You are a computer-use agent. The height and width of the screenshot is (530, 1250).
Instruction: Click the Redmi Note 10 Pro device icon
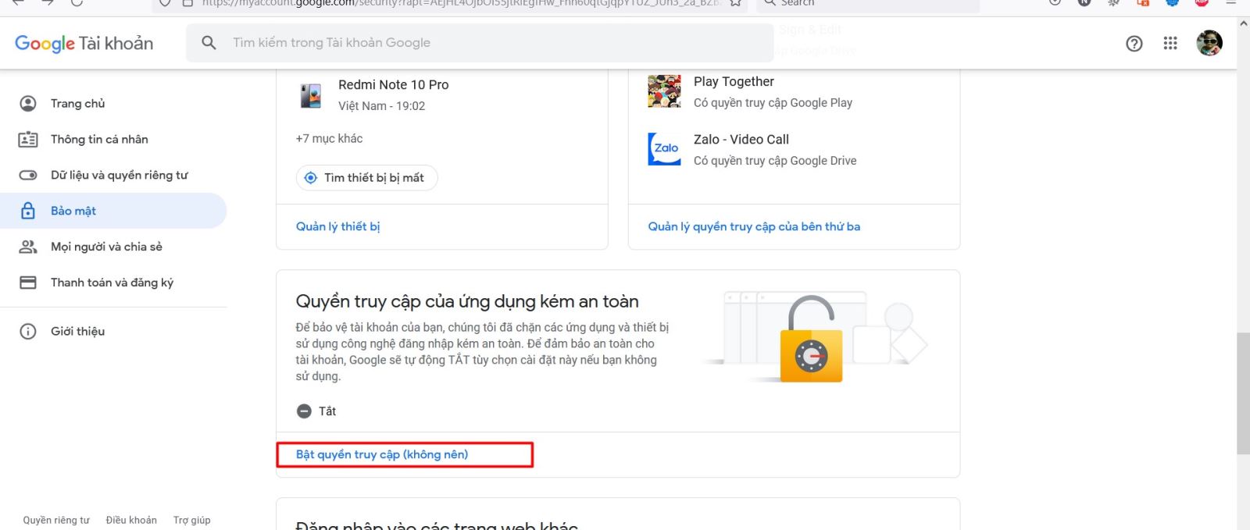click(310, 95)
